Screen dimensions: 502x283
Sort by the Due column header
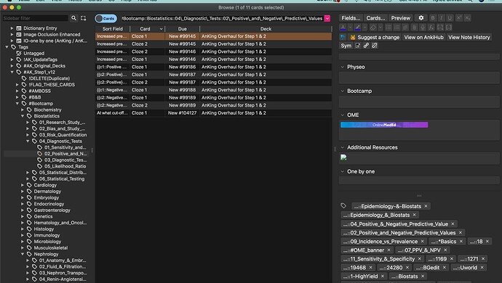pyautogui.click(x=182, y=29)
